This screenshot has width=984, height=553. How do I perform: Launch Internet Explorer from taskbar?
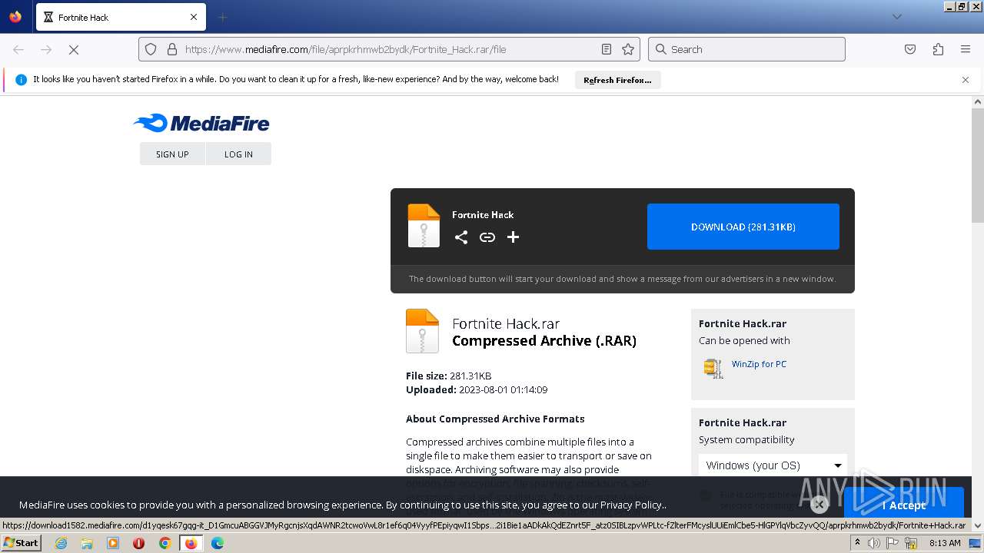tap(61, 543)
